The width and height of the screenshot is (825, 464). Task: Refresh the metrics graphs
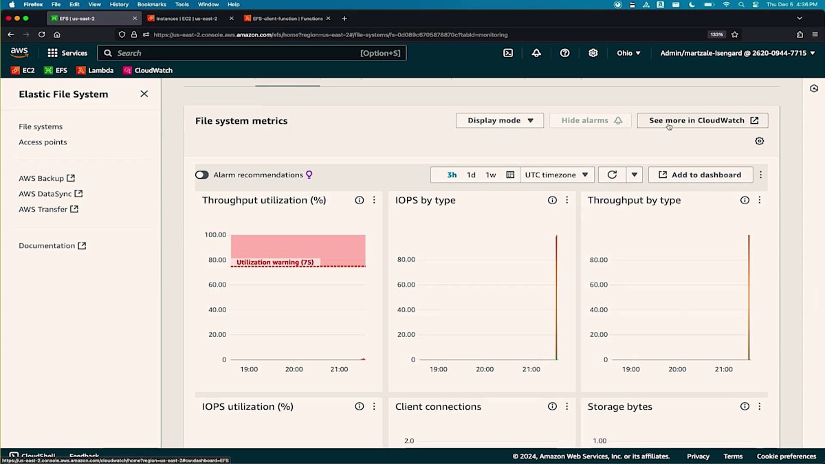pos(612,175)
